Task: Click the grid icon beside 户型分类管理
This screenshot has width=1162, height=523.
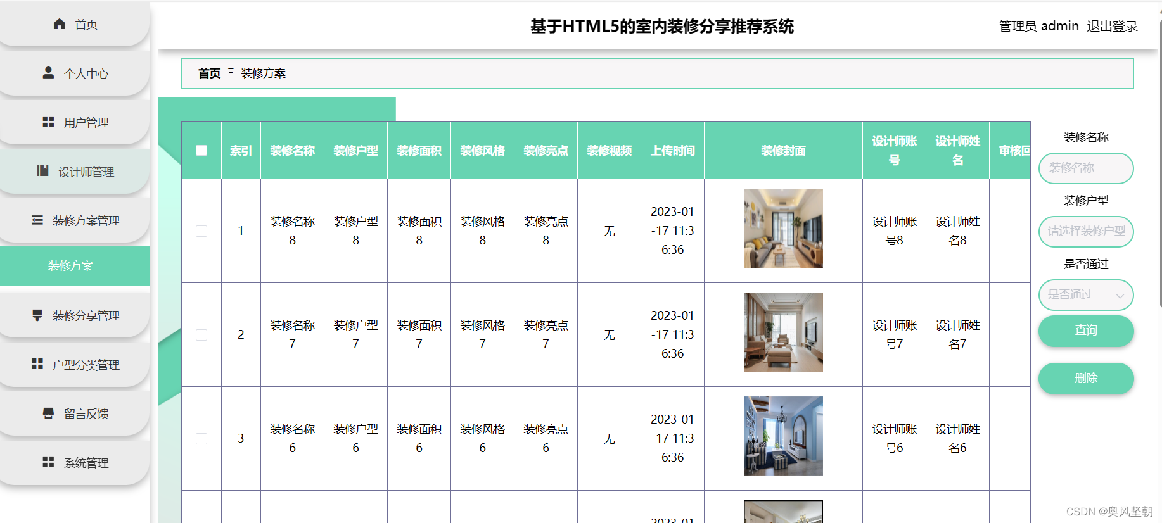Action: coord(37,364)
